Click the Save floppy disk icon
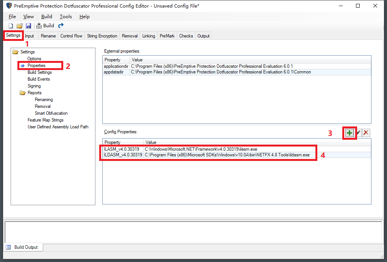 click(x=28, y=26)
